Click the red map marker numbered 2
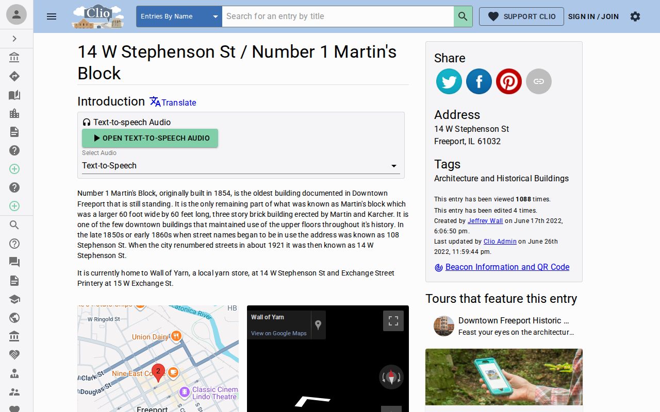Image resolution: width=660 pixels, height=412 pixels. [x=158, y=372]
